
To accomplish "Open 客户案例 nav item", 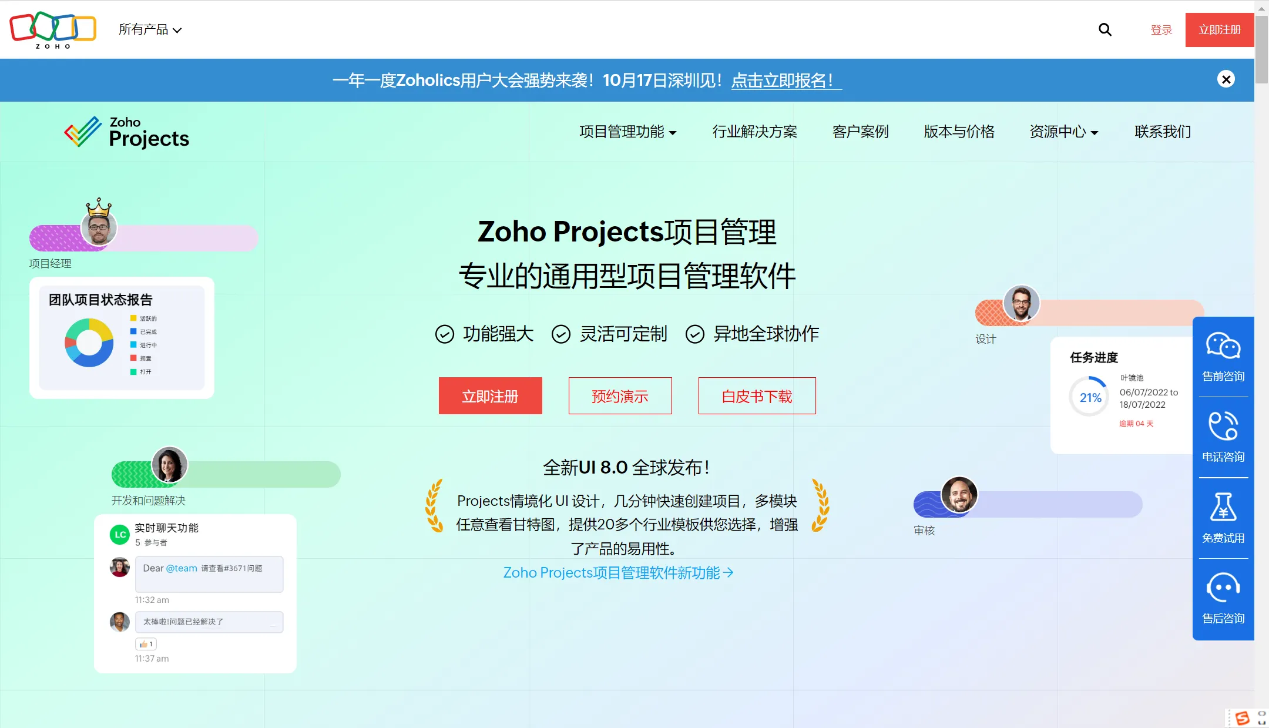I will pyautogui.click(x=861, y=132).
